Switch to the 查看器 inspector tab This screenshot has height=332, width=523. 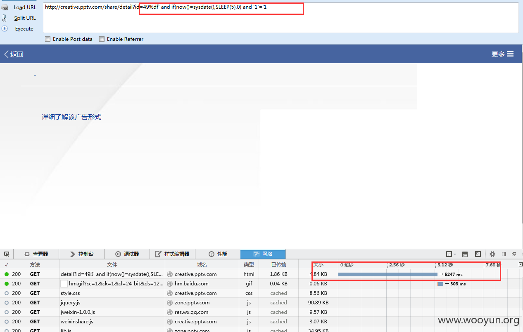tap(36, 254)
